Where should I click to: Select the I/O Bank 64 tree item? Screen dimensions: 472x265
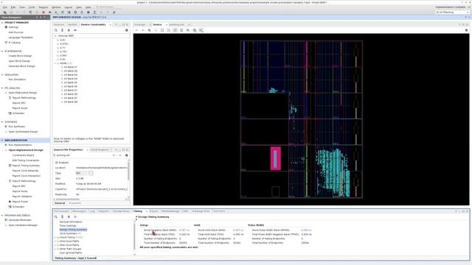tap(71, 79)
